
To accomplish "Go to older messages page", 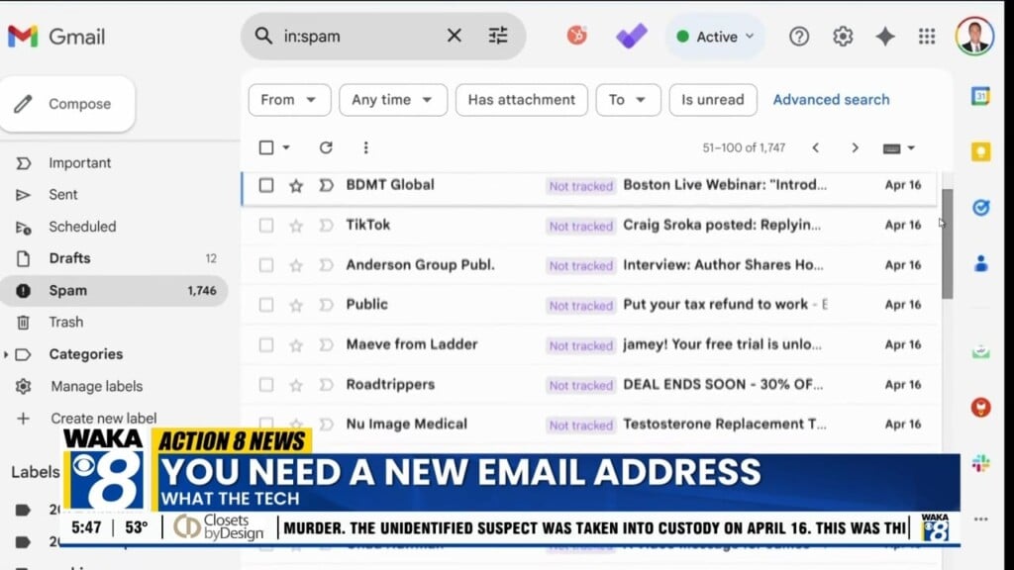I will pyautogui.click(x=855, y=148).
